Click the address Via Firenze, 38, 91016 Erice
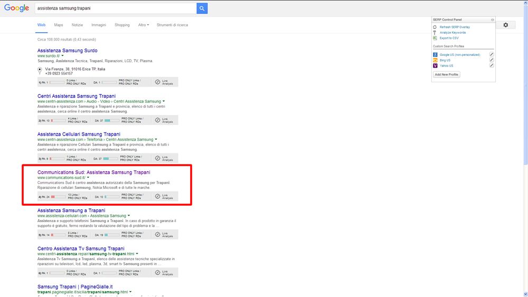This screenshot has width=528, height=297. click(x=75, y=69)
